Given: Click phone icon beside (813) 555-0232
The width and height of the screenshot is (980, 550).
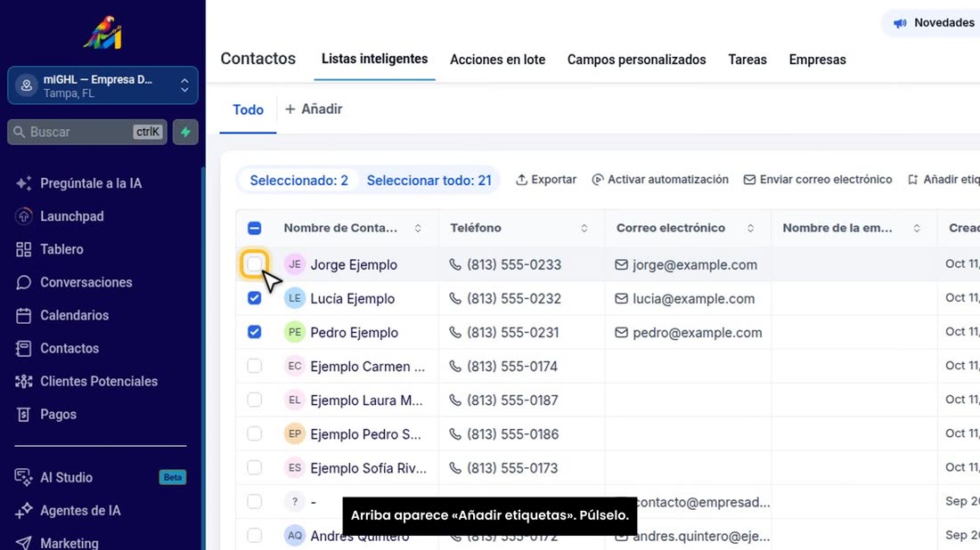Looking at the screenshot, I should pyautogui.click(x=455, y=298).
